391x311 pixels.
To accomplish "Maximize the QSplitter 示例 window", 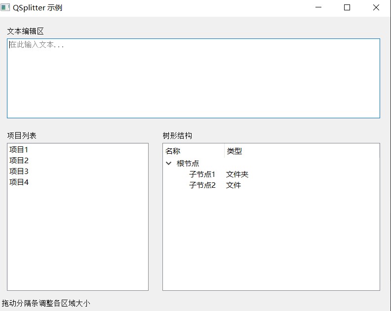I will pos(347,8).
